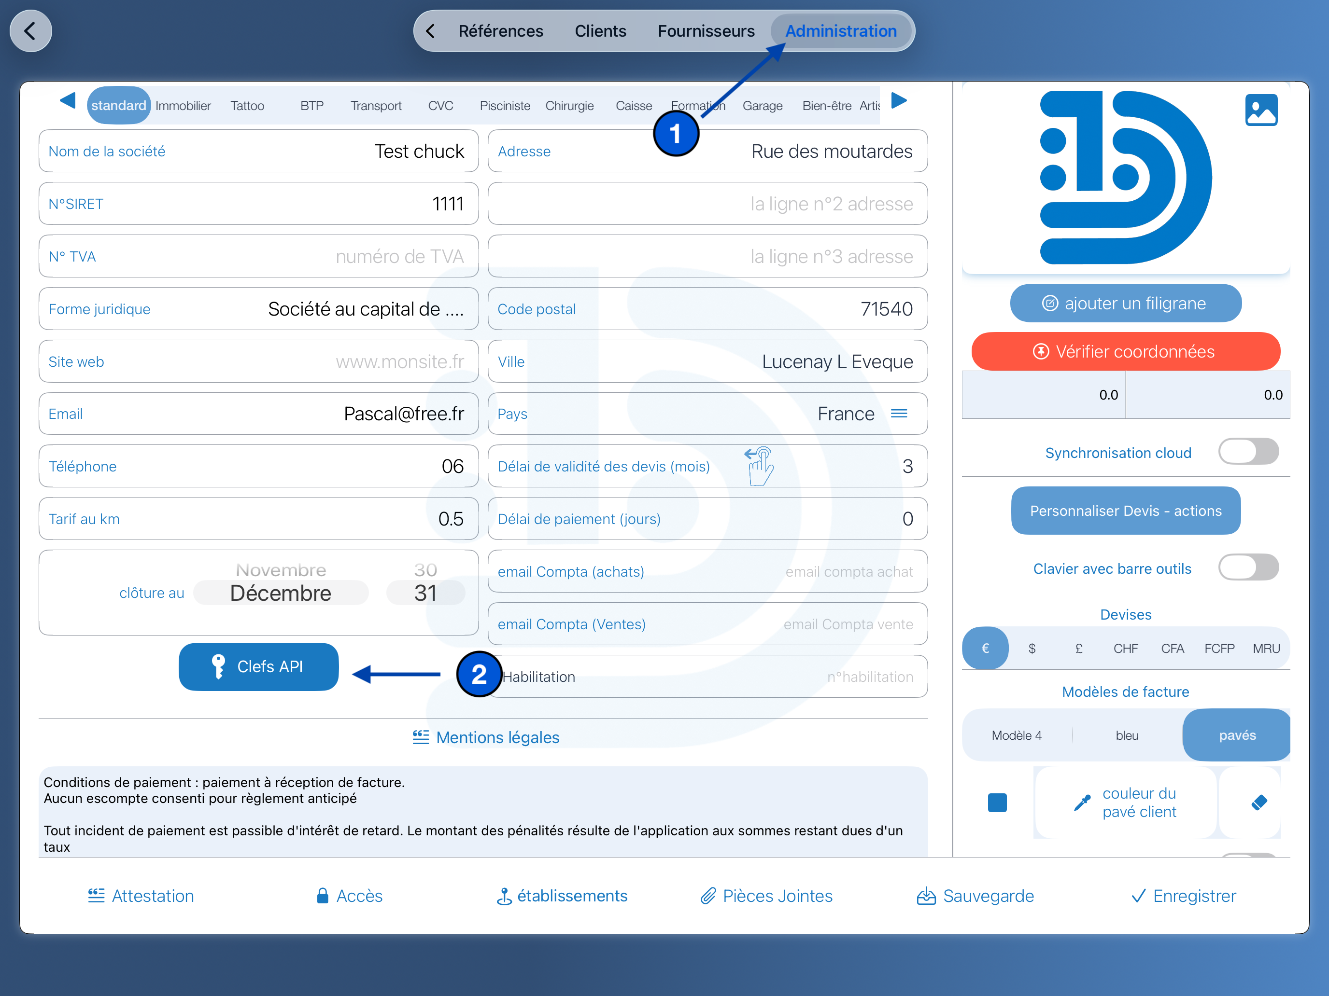Image resolution: width=1329 pixels, height=996 pixels.
Task: Tap the round back arrow button
Action: [x=30, y=30]
